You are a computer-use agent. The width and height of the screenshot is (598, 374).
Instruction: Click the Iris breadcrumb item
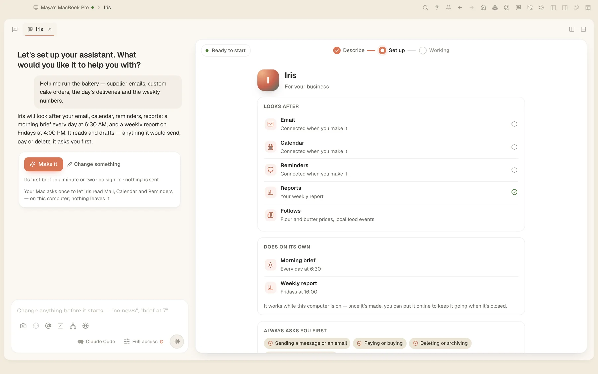(107, 7)
